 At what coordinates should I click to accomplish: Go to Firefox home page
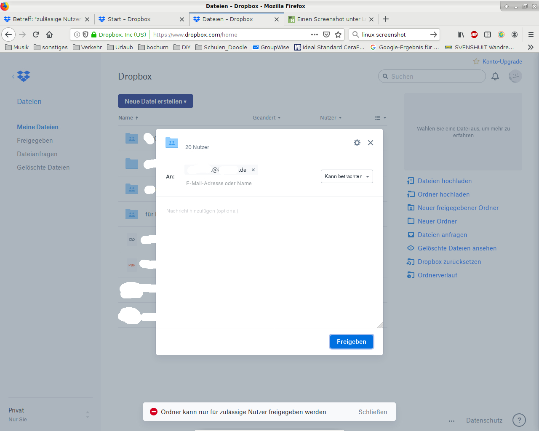tap(49, 35)
